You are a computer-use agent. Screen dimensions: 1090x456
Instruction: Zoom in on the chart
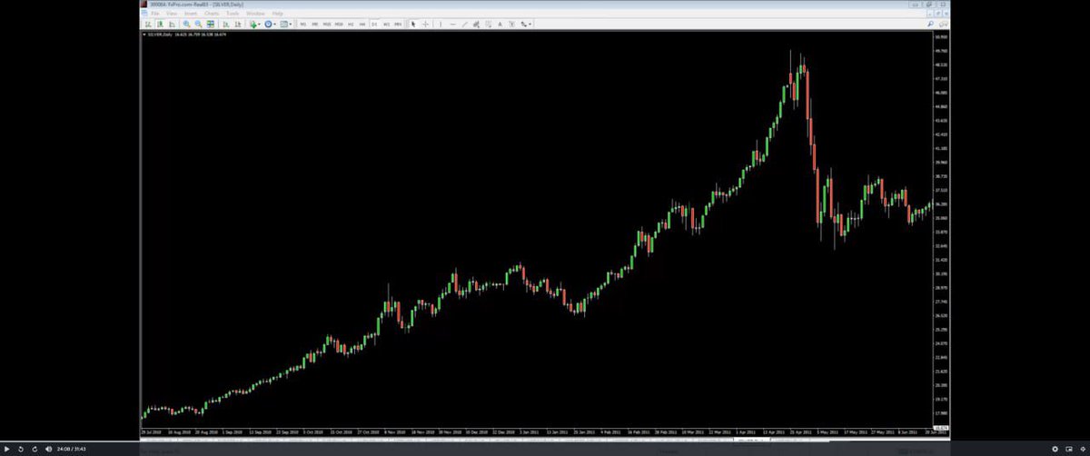pos(186,25)
